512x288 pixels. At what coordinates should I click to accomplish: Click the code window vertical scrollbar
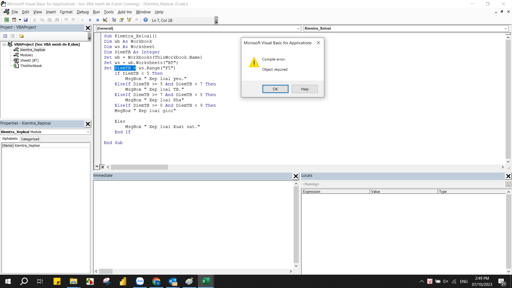pyautogui.click(x=508, y=99)
